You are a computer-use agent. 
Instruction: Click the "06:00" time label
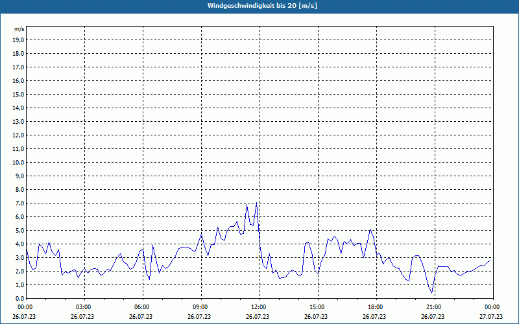tap(143, 307)
